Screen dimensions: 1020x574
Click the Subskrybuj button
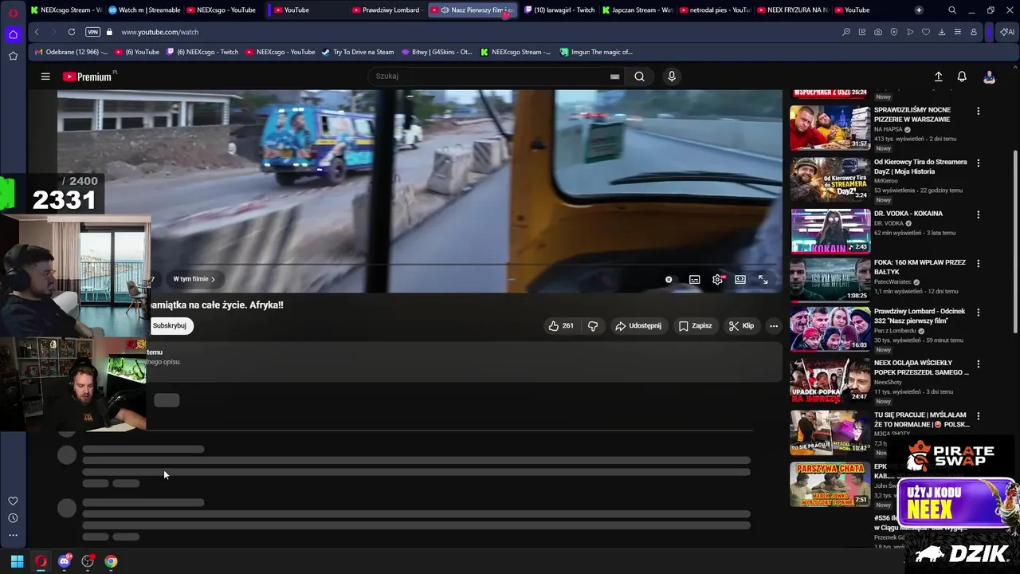170,325
